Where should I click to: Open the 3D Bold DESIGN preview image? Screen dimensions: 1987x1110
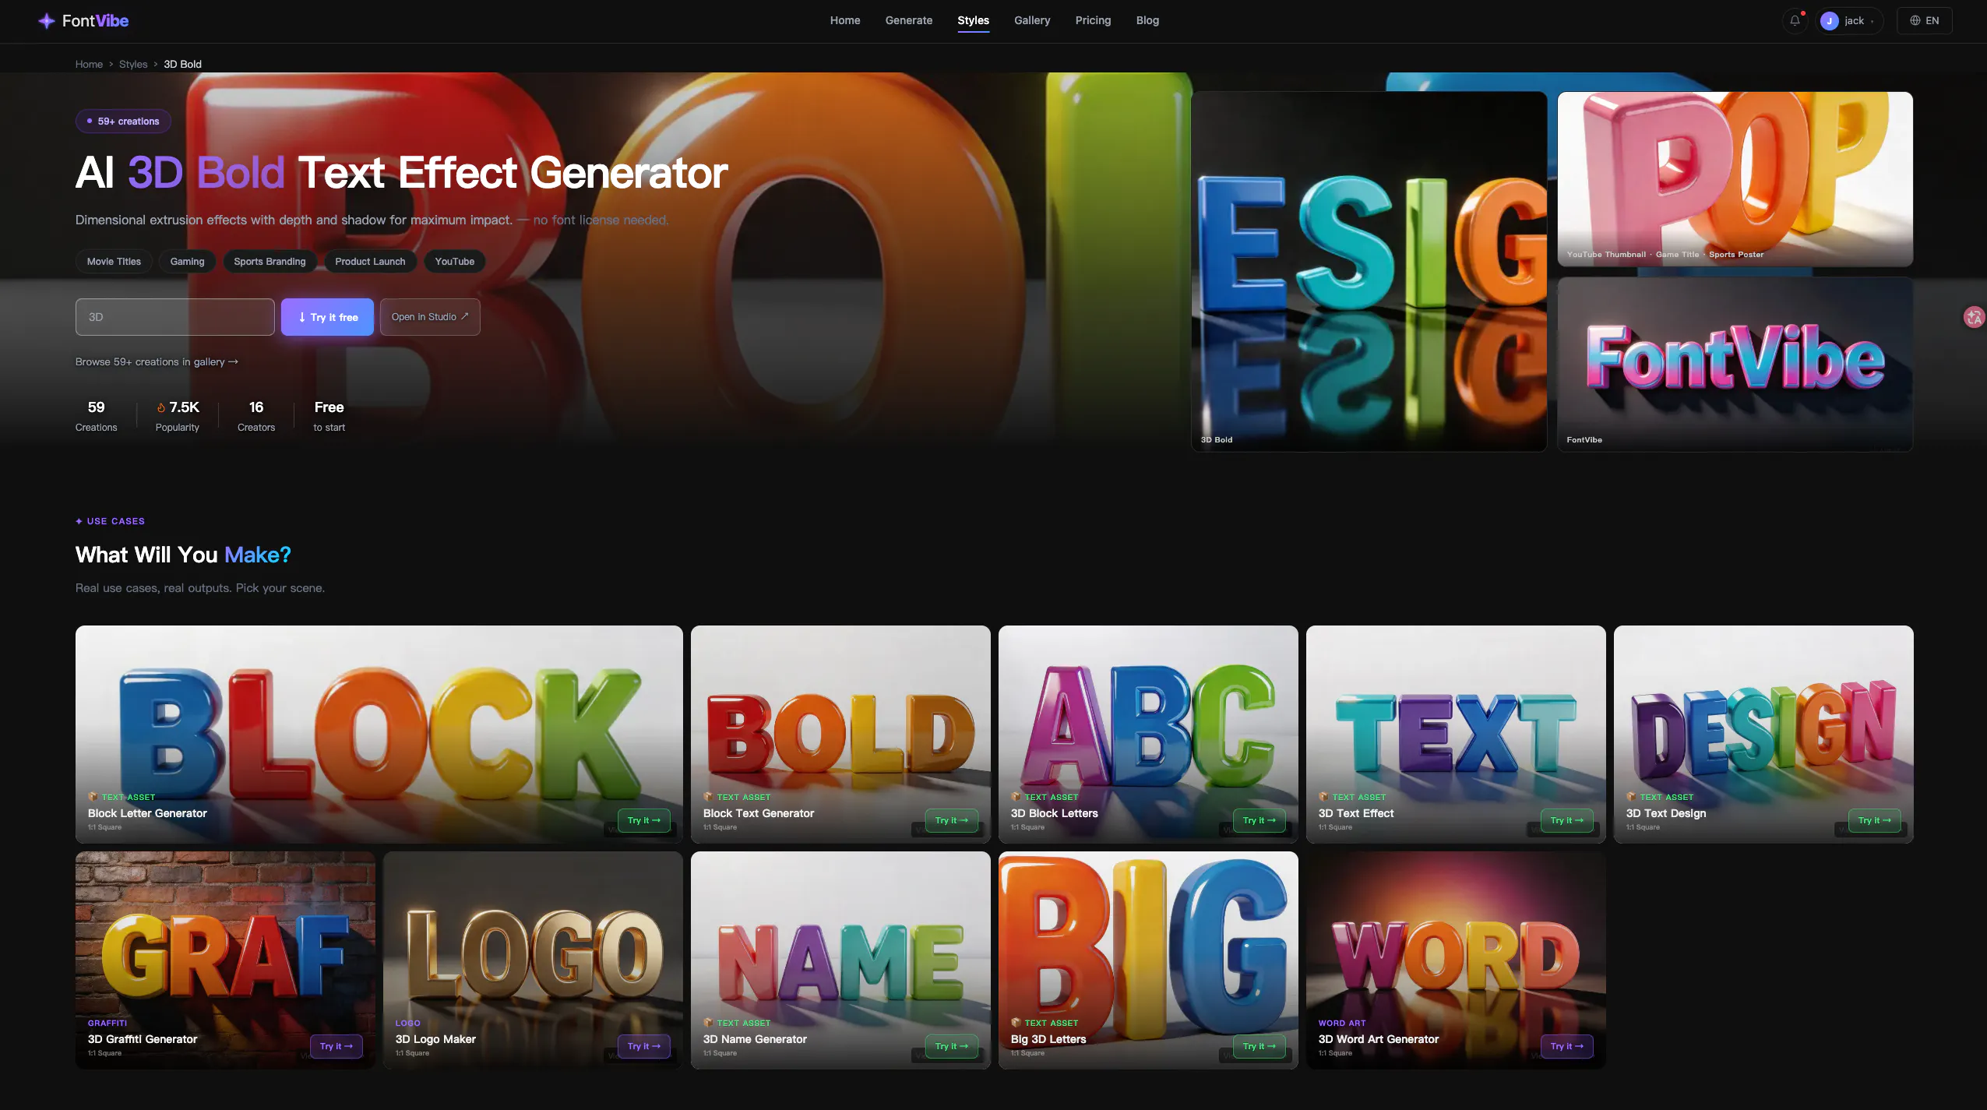click(1369, 272)
